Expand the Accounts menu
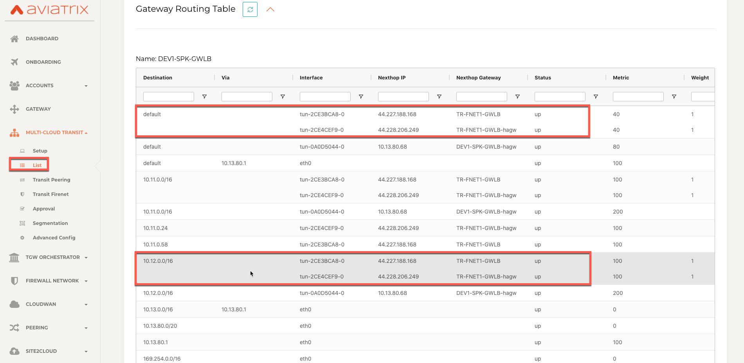The width and height of the screenshot is (744, 363). [x=86, y=86]
